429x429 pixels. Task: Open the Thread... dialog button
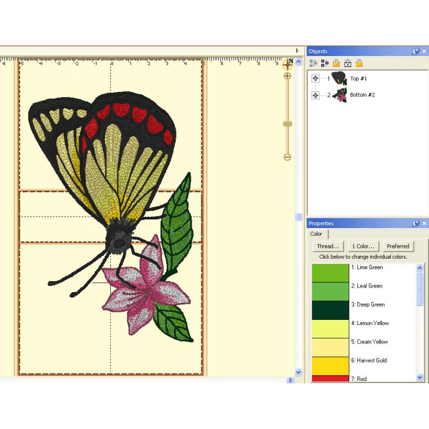tap(329, 247)
